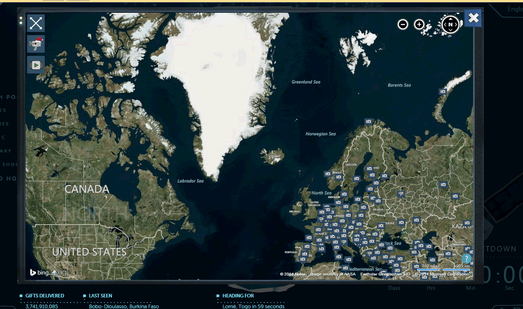Viewport: 523px width, 309px height.
Task: Click the 'Image courtesy of NASA' credit
Action: (x=333, y=274)
